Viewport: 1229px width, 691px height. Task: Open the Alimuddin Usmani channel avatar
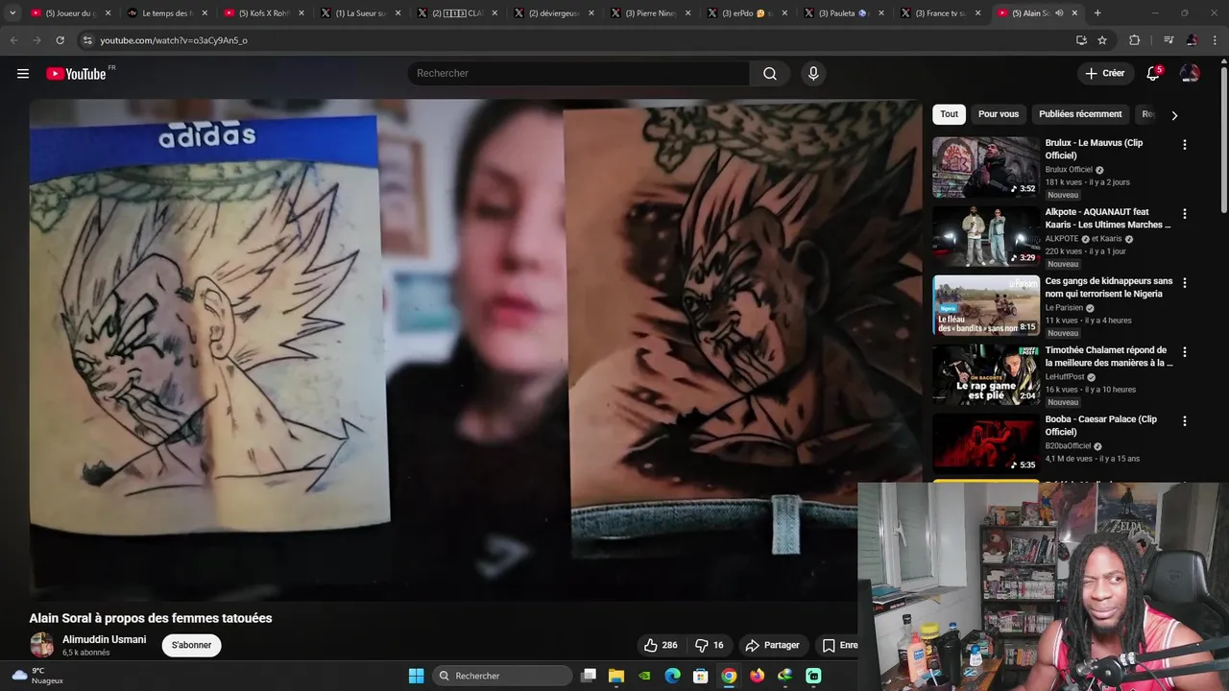click(41, 645)
